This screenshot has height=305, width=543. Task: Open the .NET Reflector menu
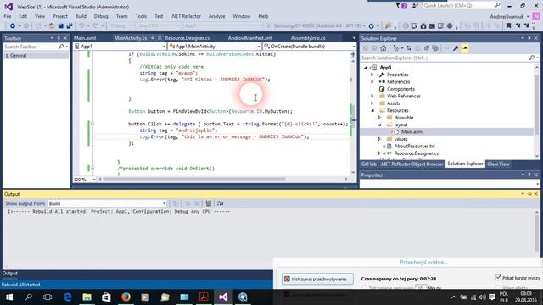tap(186, 16)
